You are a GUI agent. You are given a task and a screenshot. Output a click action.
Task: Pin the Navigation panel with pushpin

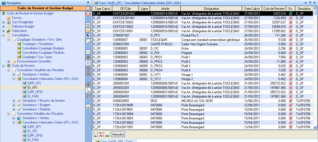click(88, 3)
